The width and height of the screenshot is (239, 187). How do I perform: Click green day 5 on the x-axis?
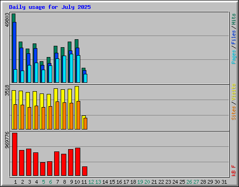click(x=43, y=182)
